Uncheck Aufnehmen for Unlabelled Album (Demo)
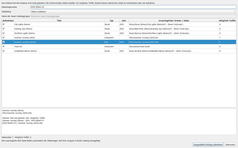Viewport: 238px width, 148px height. coord(4,51)
